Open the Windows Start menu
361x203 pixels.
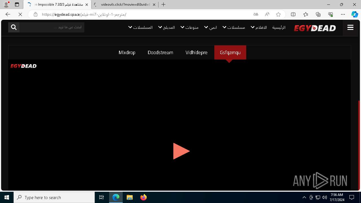pyautogui.click(x=7, y=197)
